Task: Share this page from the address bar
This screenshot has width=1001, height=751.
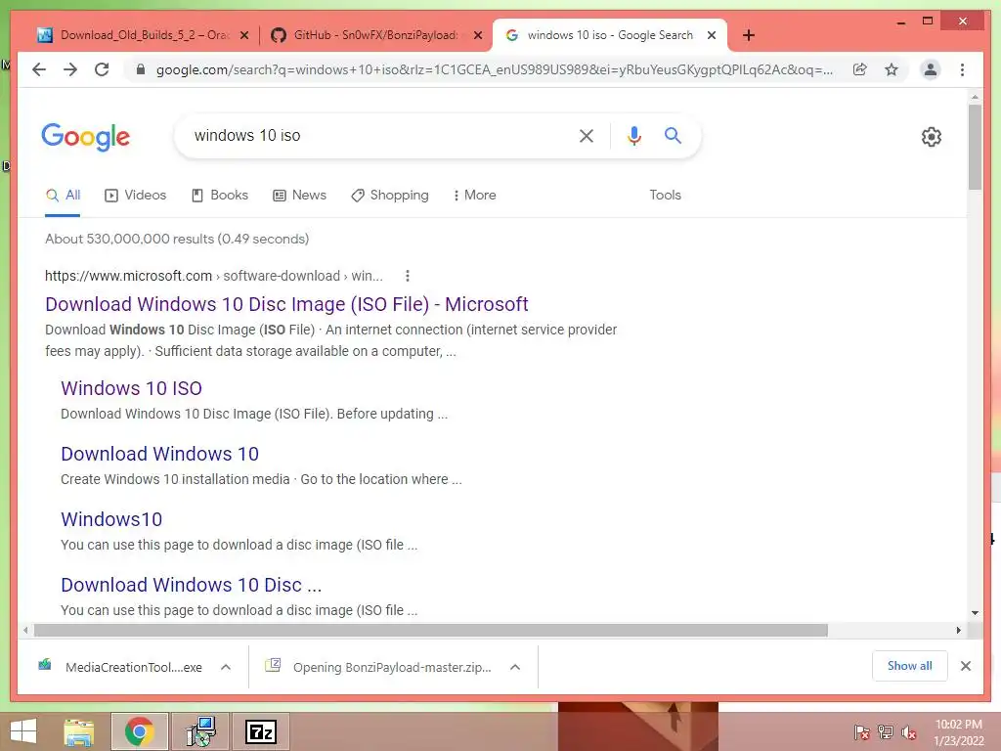Action: point(860,69)
